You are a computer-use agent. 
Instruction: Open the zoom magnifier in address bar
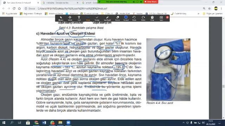click(x=204, y=8)
